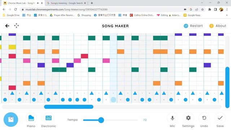Click the highlighted percussion circle at playhead
This screenshot has height=130, width=231.
pyautogui.click(x=113, y=100)
